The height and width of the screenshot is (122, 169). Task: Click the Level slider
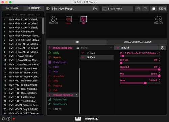pos(140,83)
